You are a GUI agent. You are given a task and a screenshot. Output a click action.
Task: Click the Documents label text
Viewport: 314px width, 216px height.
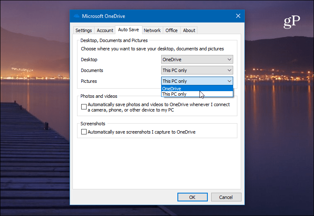[92, 70]
